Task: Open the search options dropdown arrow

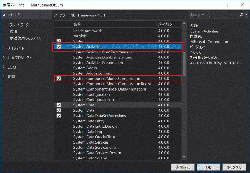Action: pyautogui.click(x=246, y=15)
